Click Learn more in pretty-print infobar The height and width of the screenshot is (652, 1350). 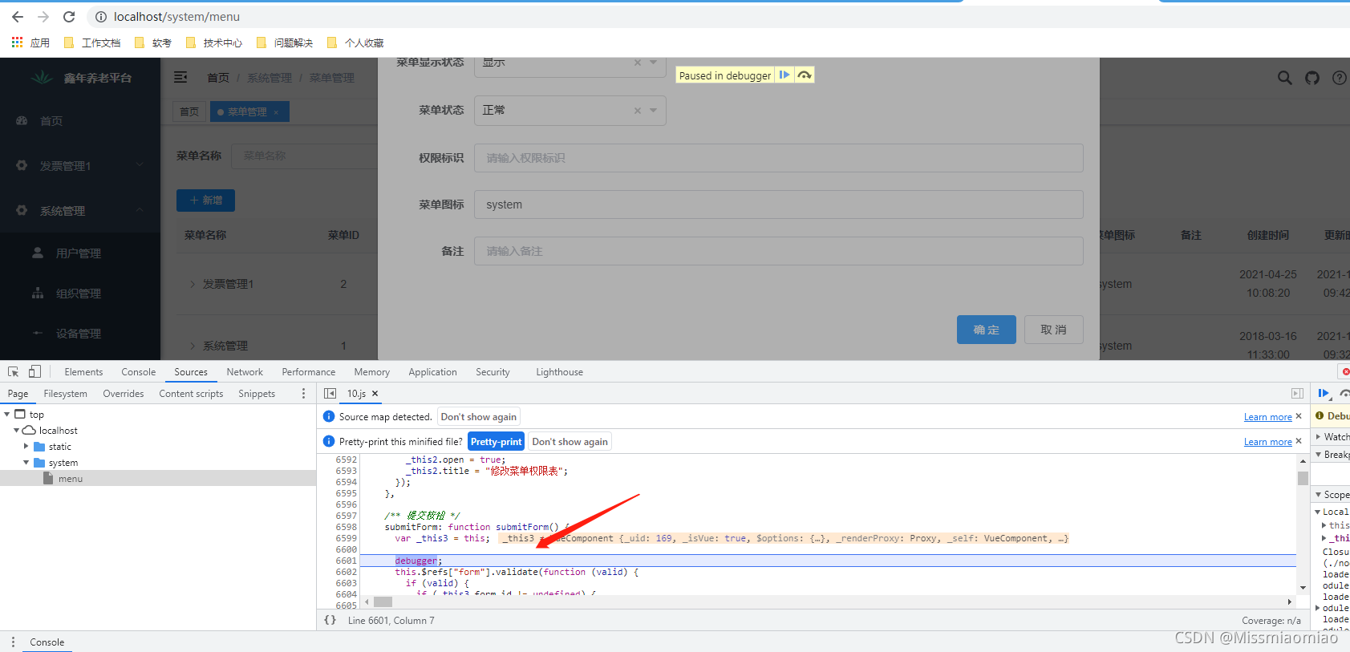click(x=1267, y=442)
